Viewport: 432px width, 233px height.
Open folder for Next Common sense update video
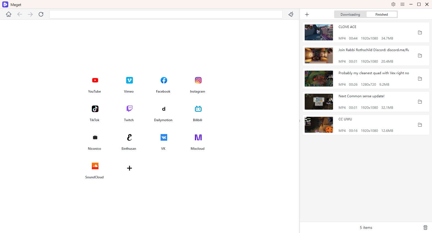[x=420, y=102]
